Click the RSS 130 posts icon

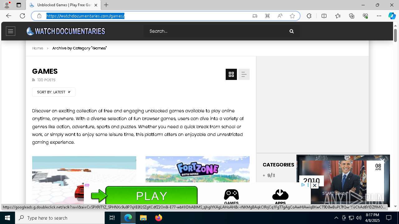[x=34, y=80]
